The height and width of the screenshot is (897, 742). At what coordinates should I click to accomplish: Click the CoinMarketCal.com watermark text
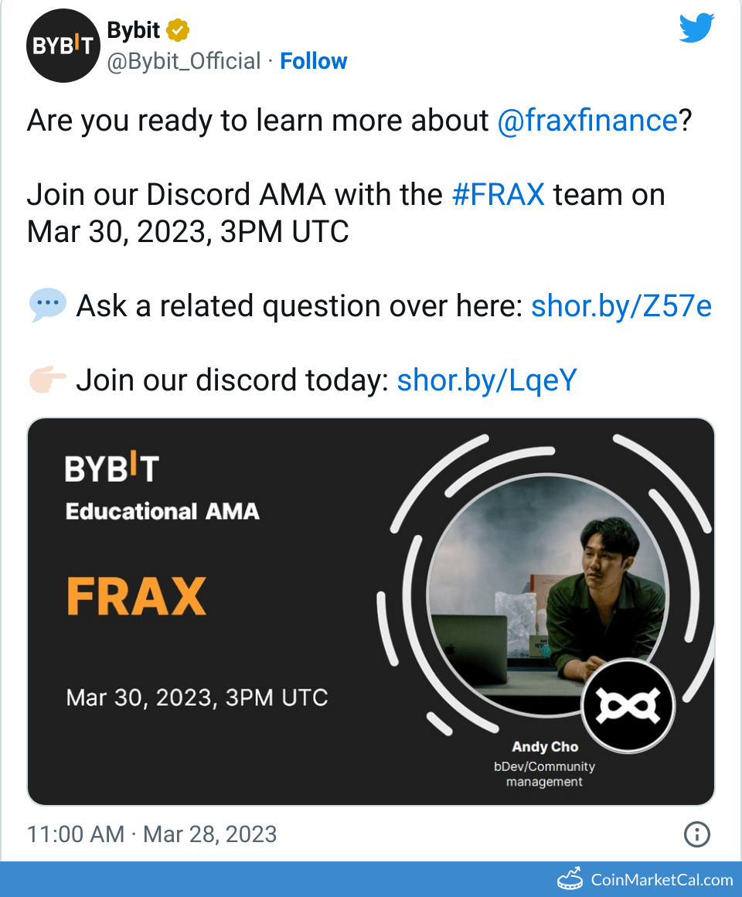point(662,879)
